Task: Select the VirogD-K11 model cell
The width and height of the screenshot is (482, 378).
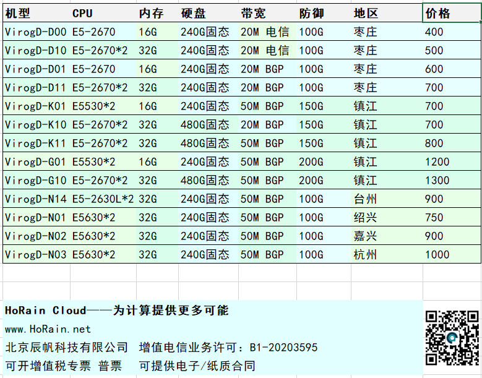Action: (37, 143)
